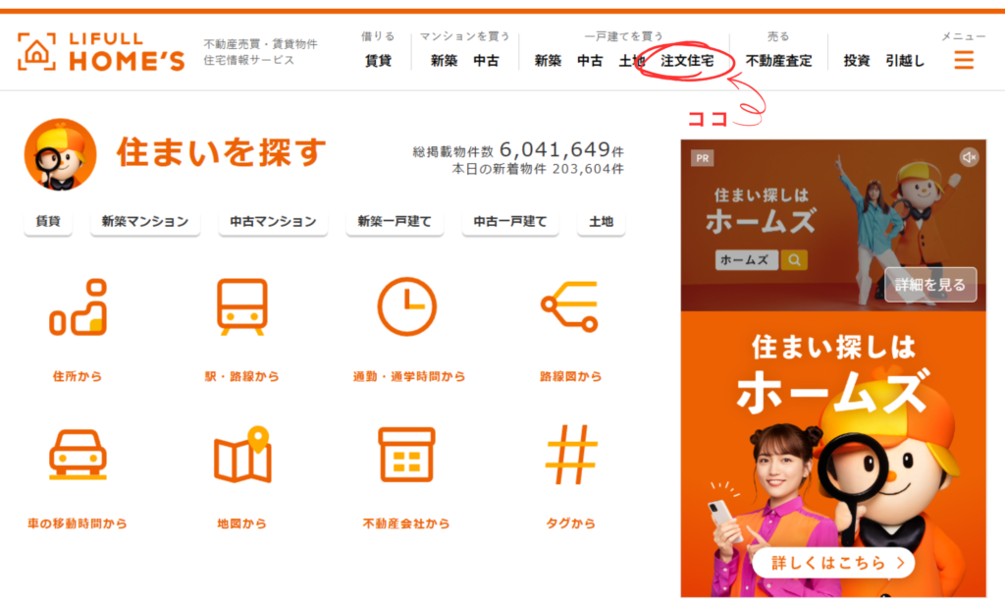Viewport: 1005px width, 605px height.
Task: Unmute the ad video speaker icon
Action: pos(969,157)
